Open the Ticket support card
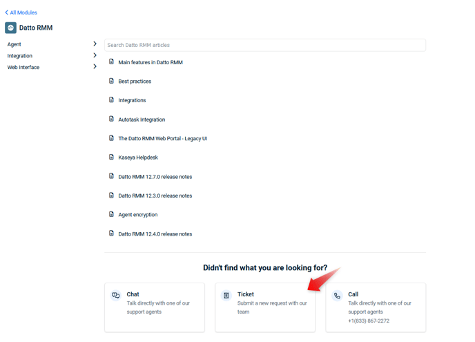Screen dimensions: 475x342 pyautogui.click(x=265, y=307)
